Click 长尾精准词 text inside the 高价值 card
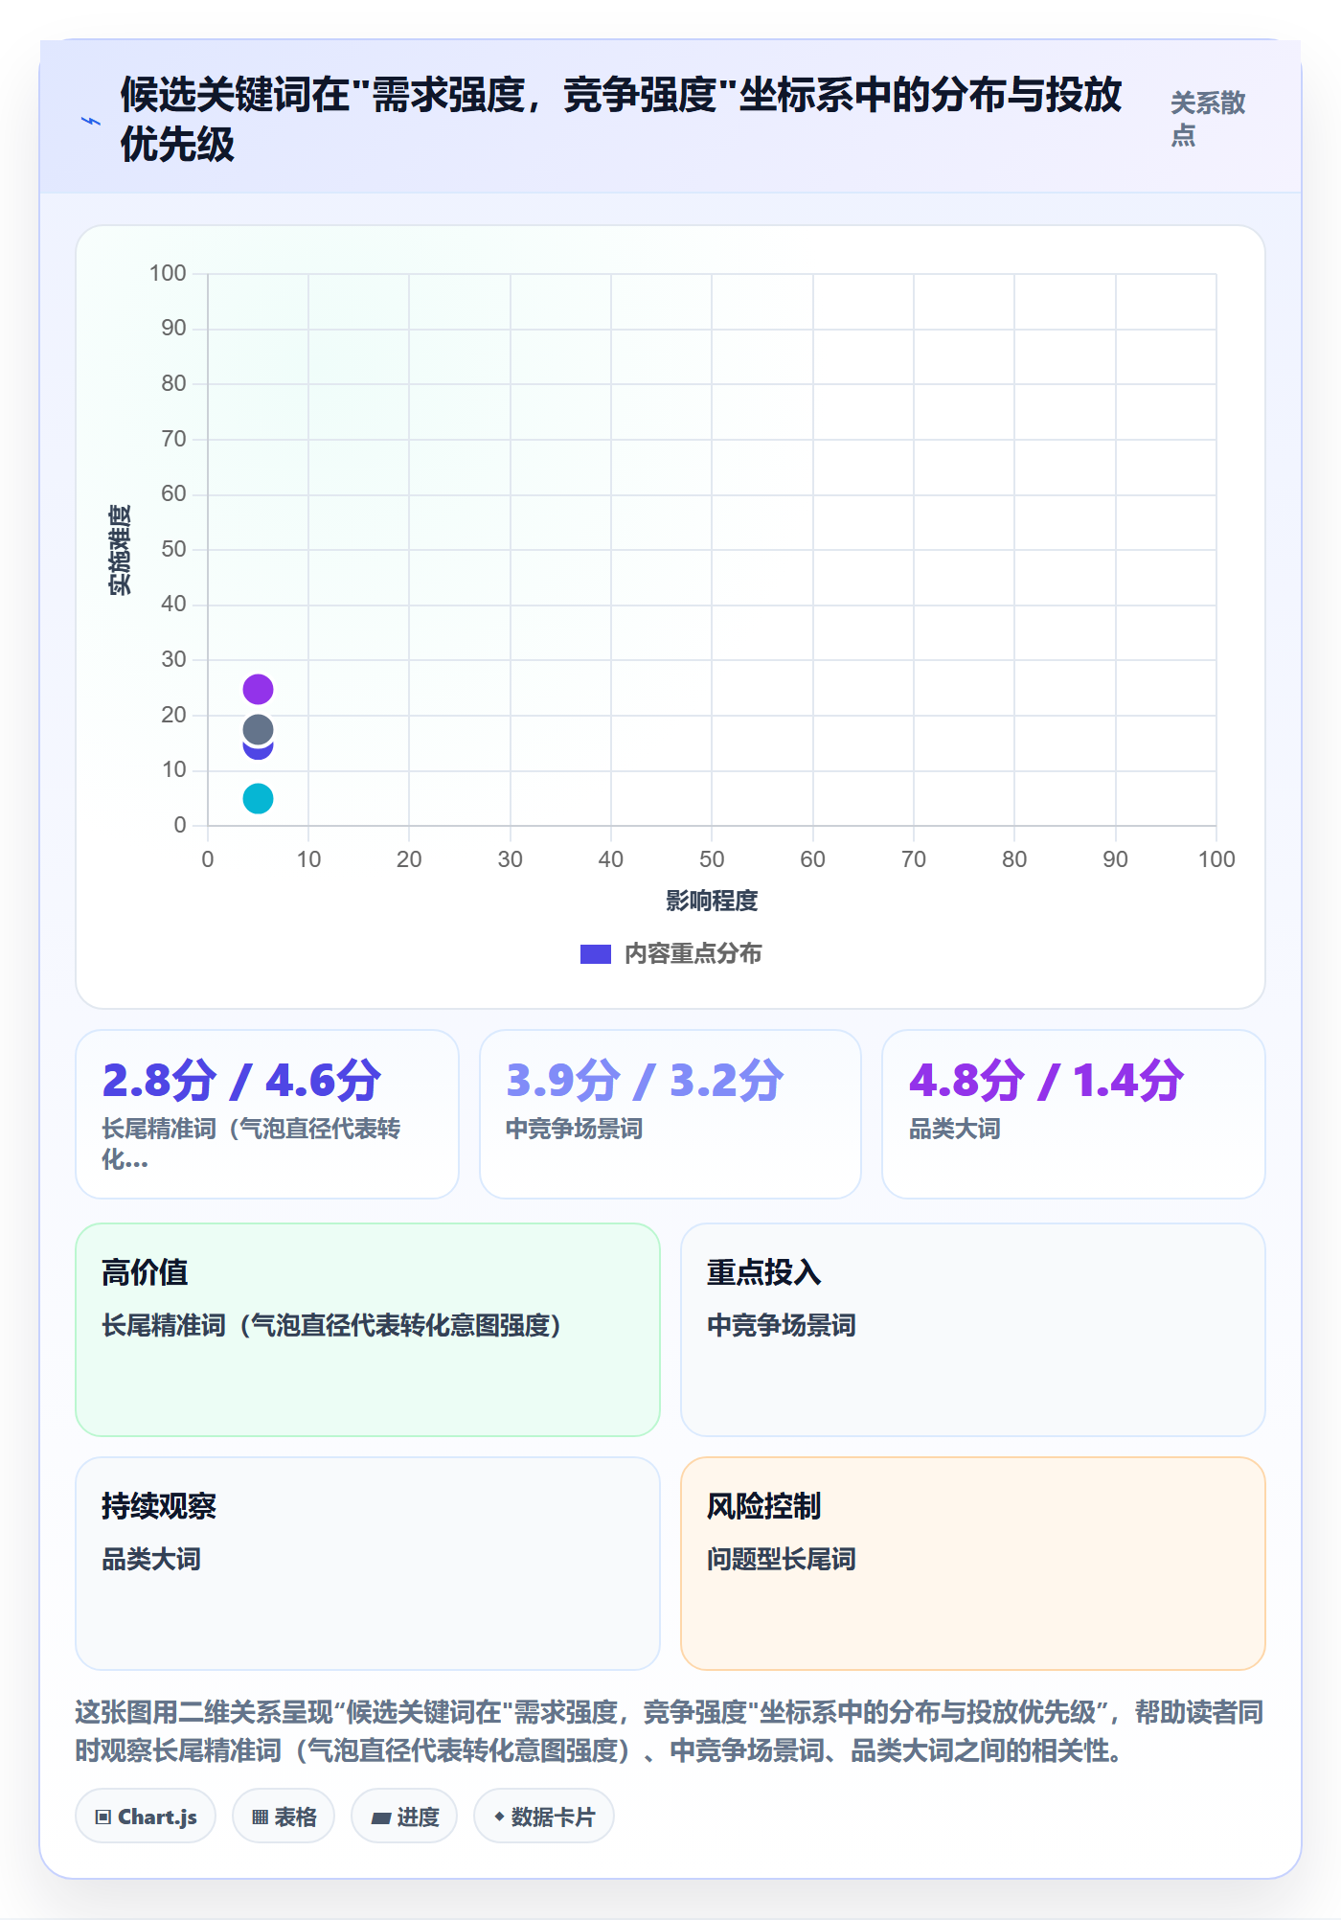1341x1920 pixels. (331, 1325)
